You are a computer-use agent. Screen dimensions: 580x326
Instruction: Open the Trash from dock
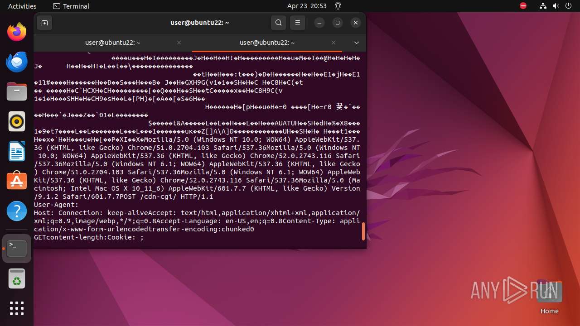(17, 278)
